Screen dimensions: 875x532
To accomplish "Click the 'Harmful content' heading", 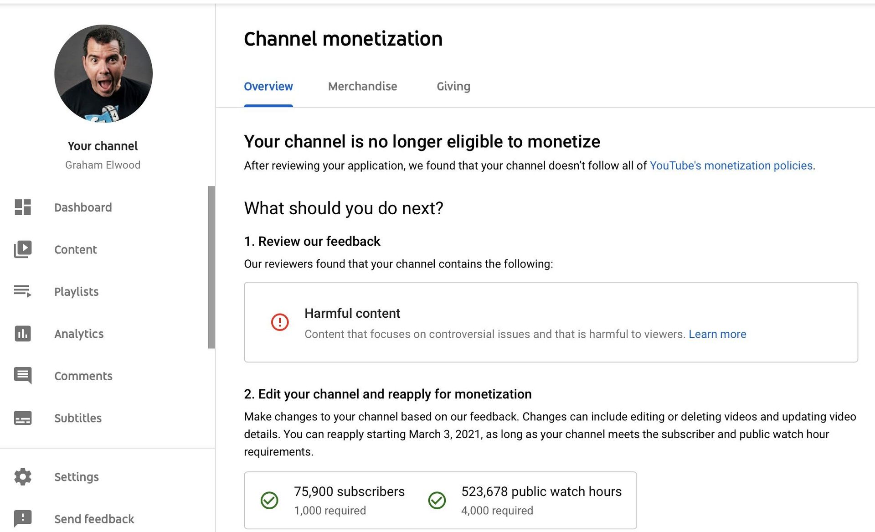I will (x=352, y=313).
